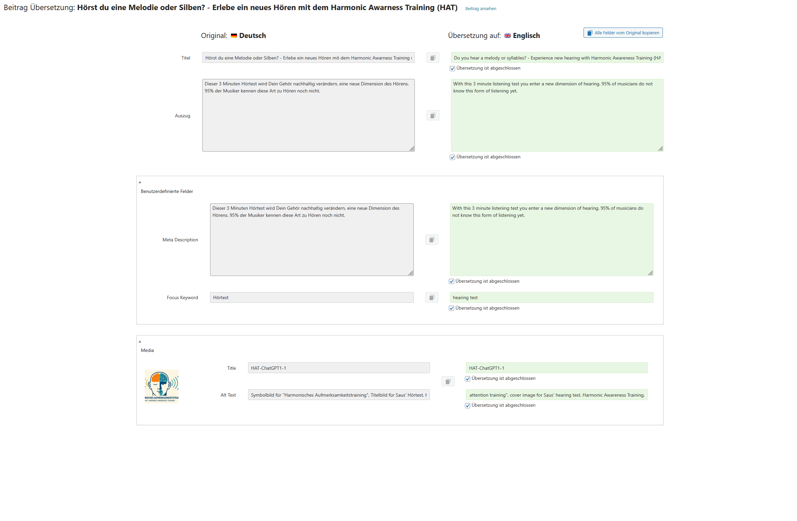This screenshot has width=797, height=521.
Task: Toggle Media Title translation completed checkbox
Action: pos(468,379)
